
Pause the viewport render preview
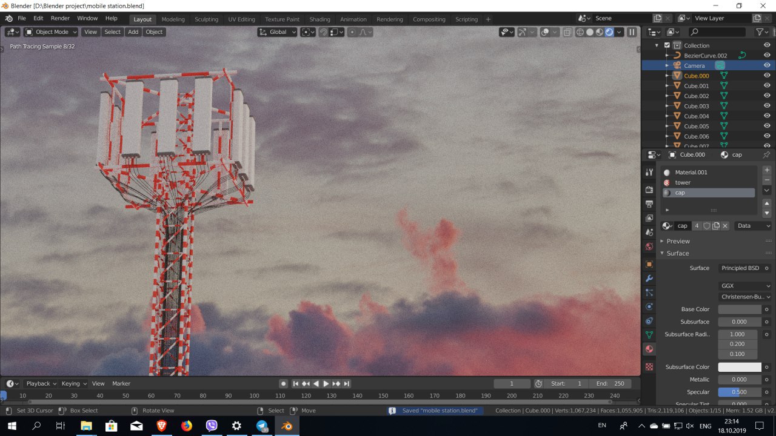pyautogui.click(x=632, y=32)
